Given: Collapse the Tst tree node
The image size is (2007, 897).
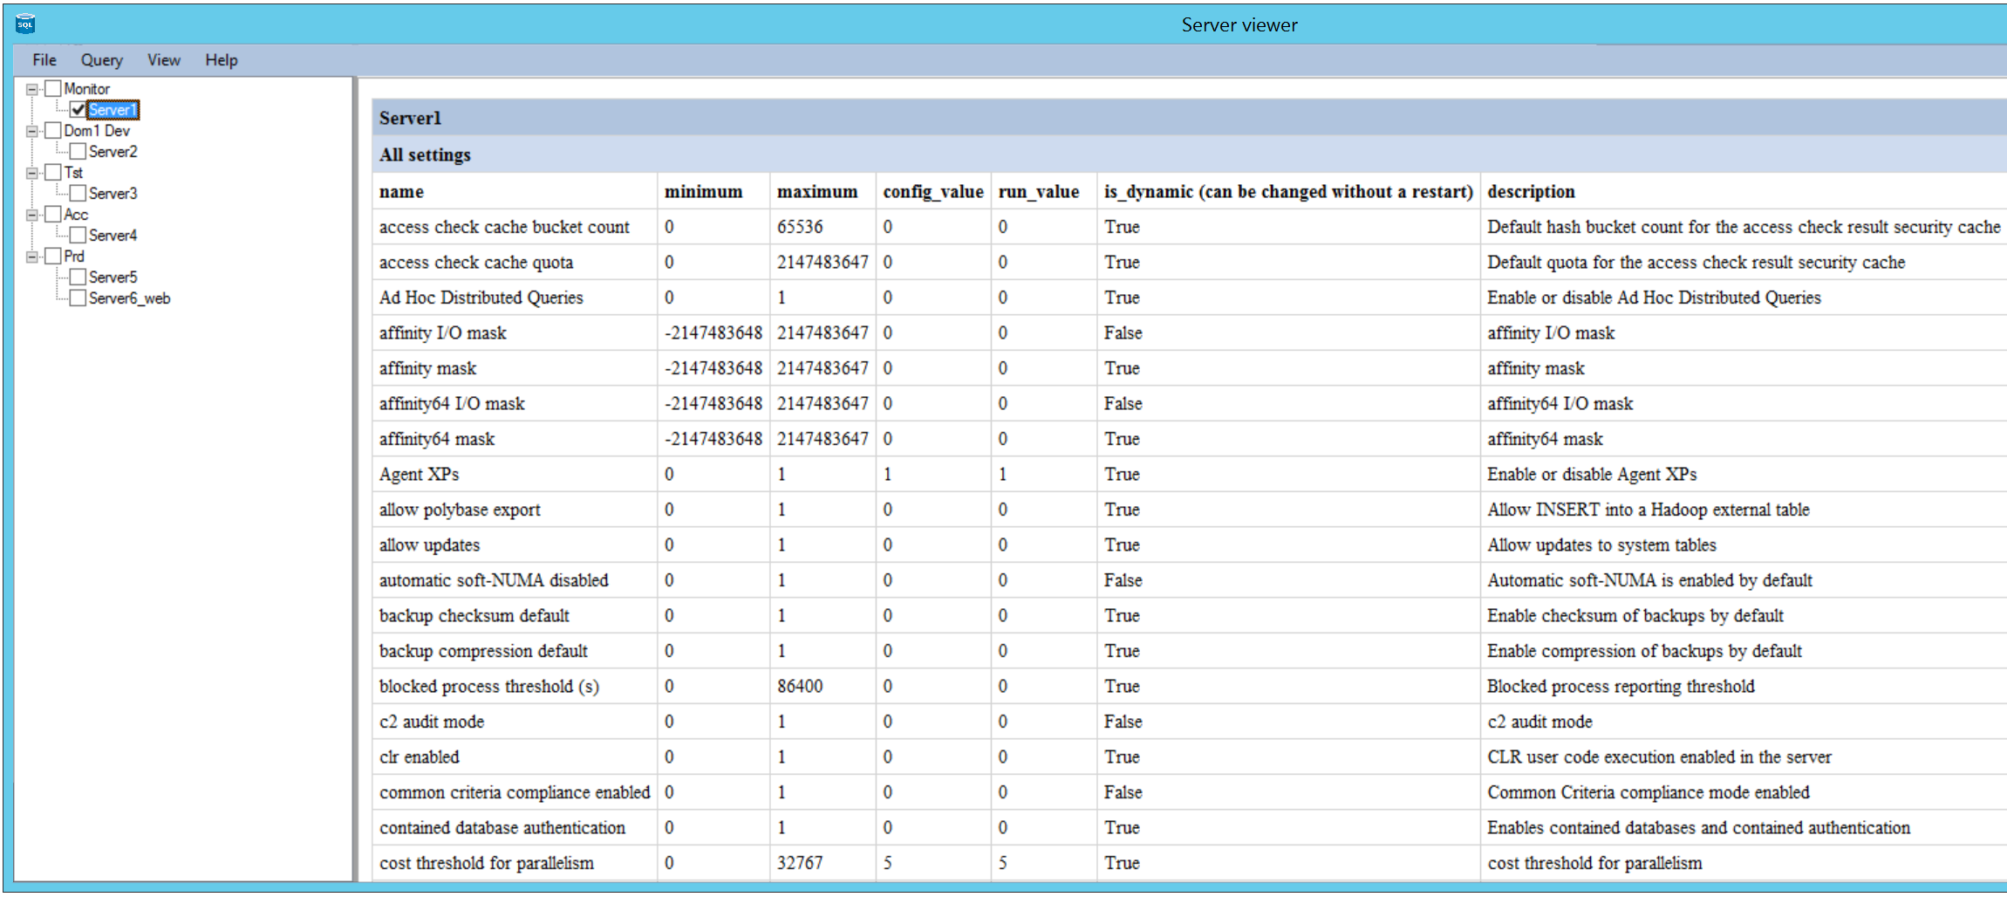Looking at the screenshot, I should pos(32,173).
